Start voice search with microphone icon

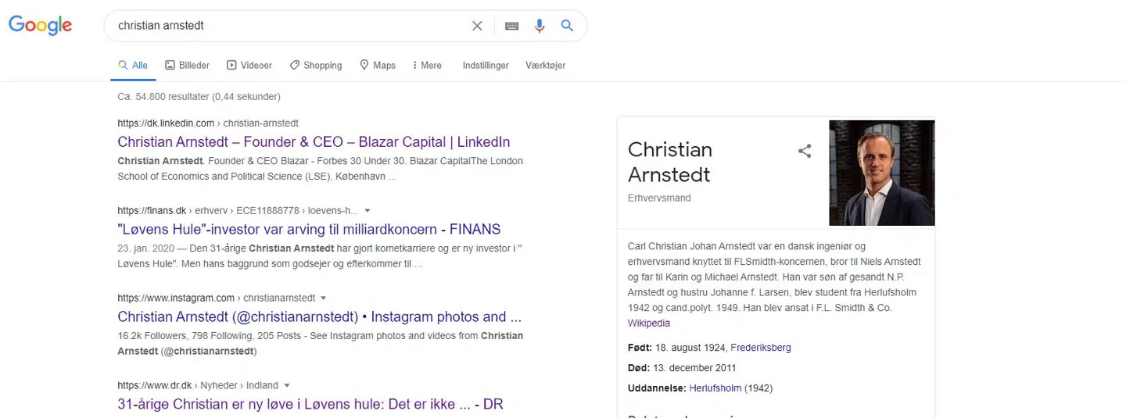540,26
